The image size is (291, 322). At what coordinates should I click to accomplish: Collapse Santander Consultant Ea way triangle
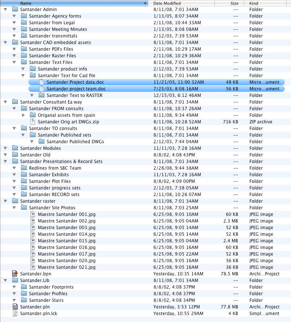[6, 102]
